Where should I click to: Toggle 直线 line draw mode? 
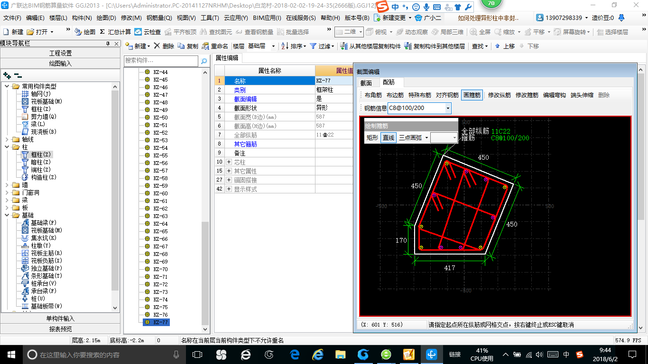point(389,137)
